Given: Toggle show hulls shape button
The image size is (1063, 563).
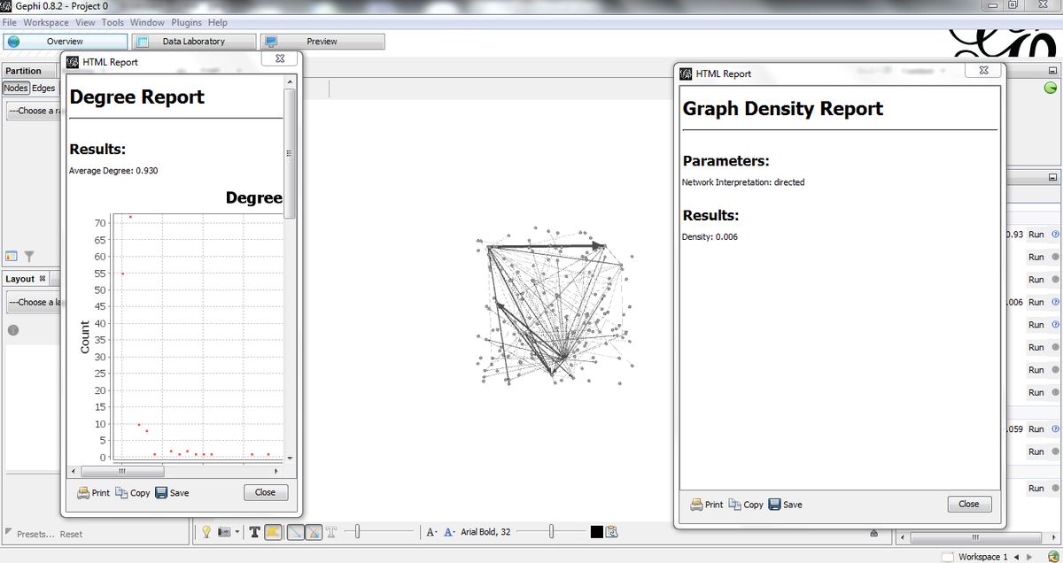Looking at the screenshot, I should 272,532.
